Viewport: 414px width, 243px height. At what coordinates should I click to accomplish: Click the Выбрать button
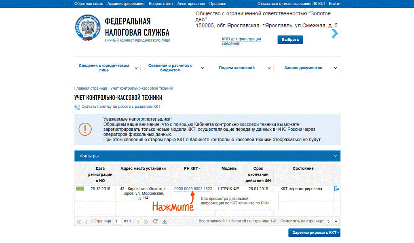[x=290, y=40]
